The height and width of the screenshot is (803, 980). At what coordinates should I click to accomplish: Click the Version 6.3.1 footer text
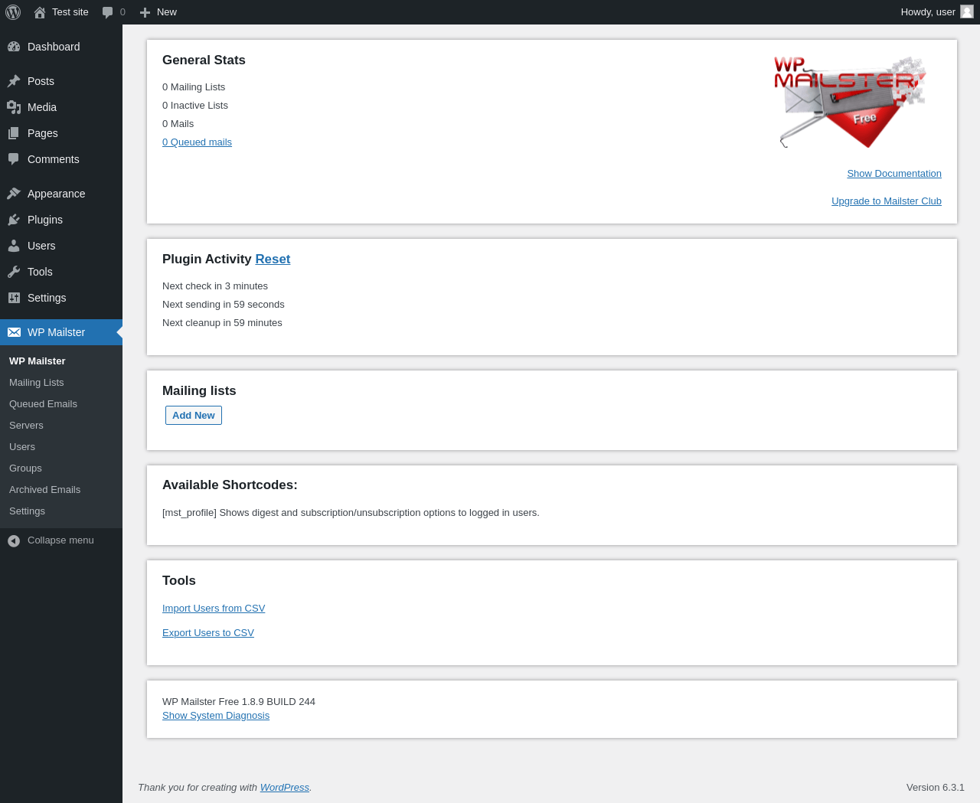click(x=936, y=788)
